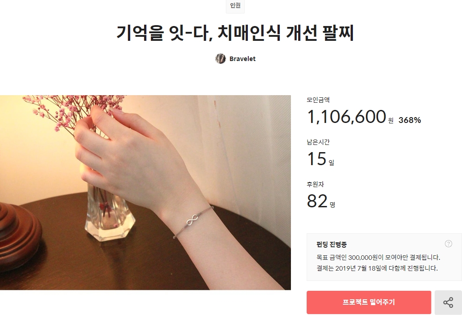Click the 368% funding percentage
Screen dimensions: 462x315
(x=409, y=120)
